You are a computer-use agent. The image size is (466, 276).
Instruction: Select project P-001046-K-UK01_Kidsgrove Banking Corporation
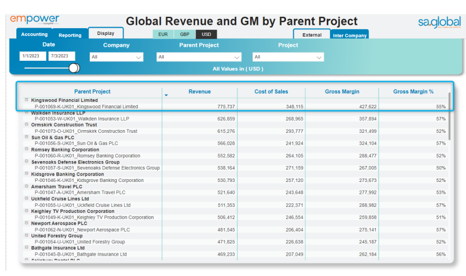click(x=89, y=180)
